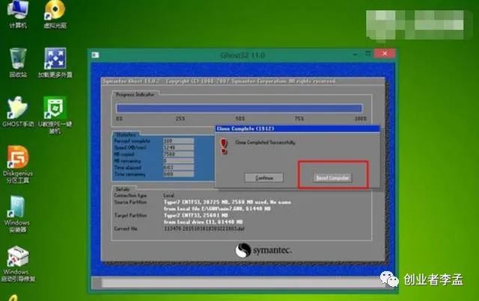Launch the 加载更多外置 desktop shortcut
Image resolution: width=479 pixels, height=301 pixels.
(x=55, y=63)
